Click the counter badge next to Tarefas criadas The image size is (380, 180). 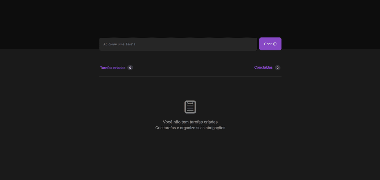tap(130, 68)
